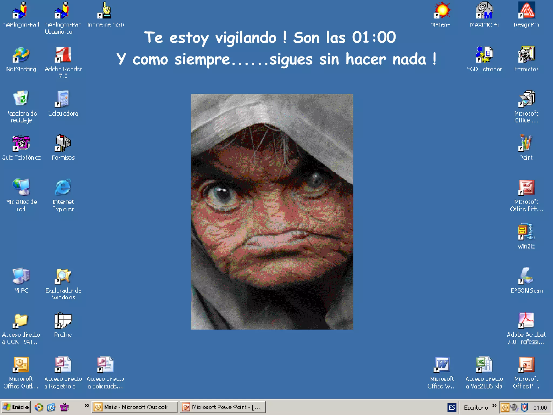Screen dimensions: 553x415
Task: Expand the quick launch overflow chevron
Action: coord(87,406)
